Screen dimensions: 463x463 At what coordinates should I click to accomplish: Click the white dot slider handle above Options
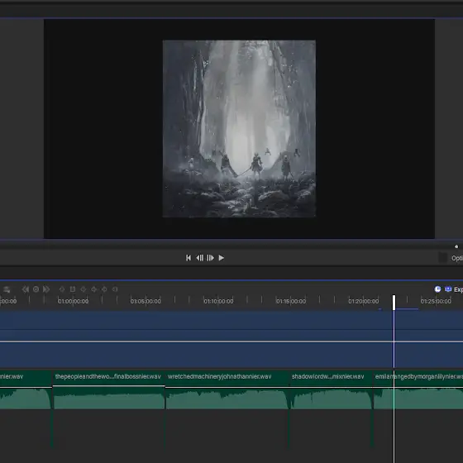[456, 246]
